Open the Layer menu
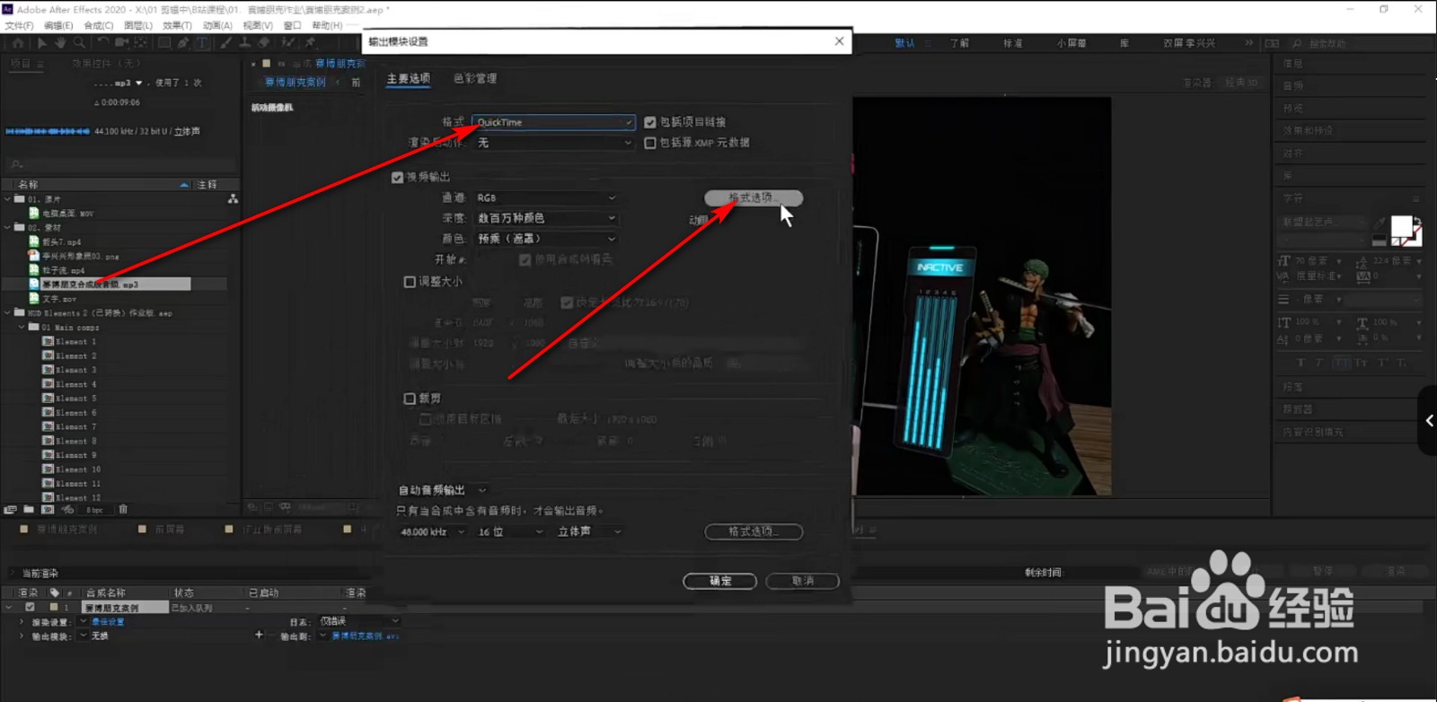The width and height of the screenshot is (1437, 702). (137, 25)
